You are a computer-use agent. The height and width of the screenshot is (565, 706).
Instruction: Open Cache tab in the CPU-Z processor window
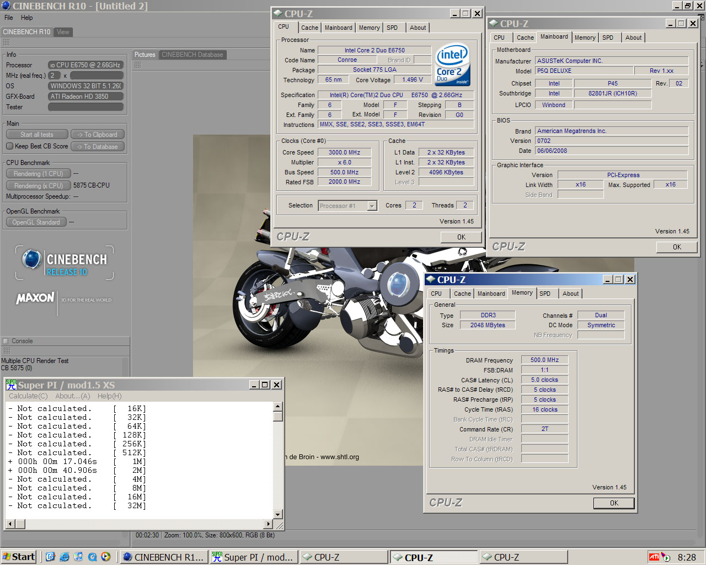pos(309,28)
